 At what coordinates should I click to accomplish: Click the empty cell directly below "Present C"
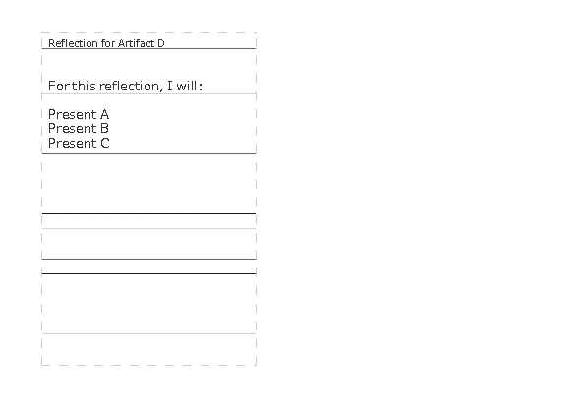pyautogui.click(x=148, y=184)
